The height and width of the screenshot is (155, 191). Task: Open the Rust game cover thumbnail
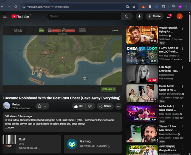(x=9, y=144)
